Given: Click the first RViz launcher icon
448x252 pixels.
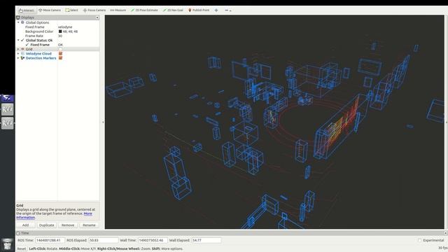Looking at the screenshot, I should pyautogui.click(x=8, y=109).
